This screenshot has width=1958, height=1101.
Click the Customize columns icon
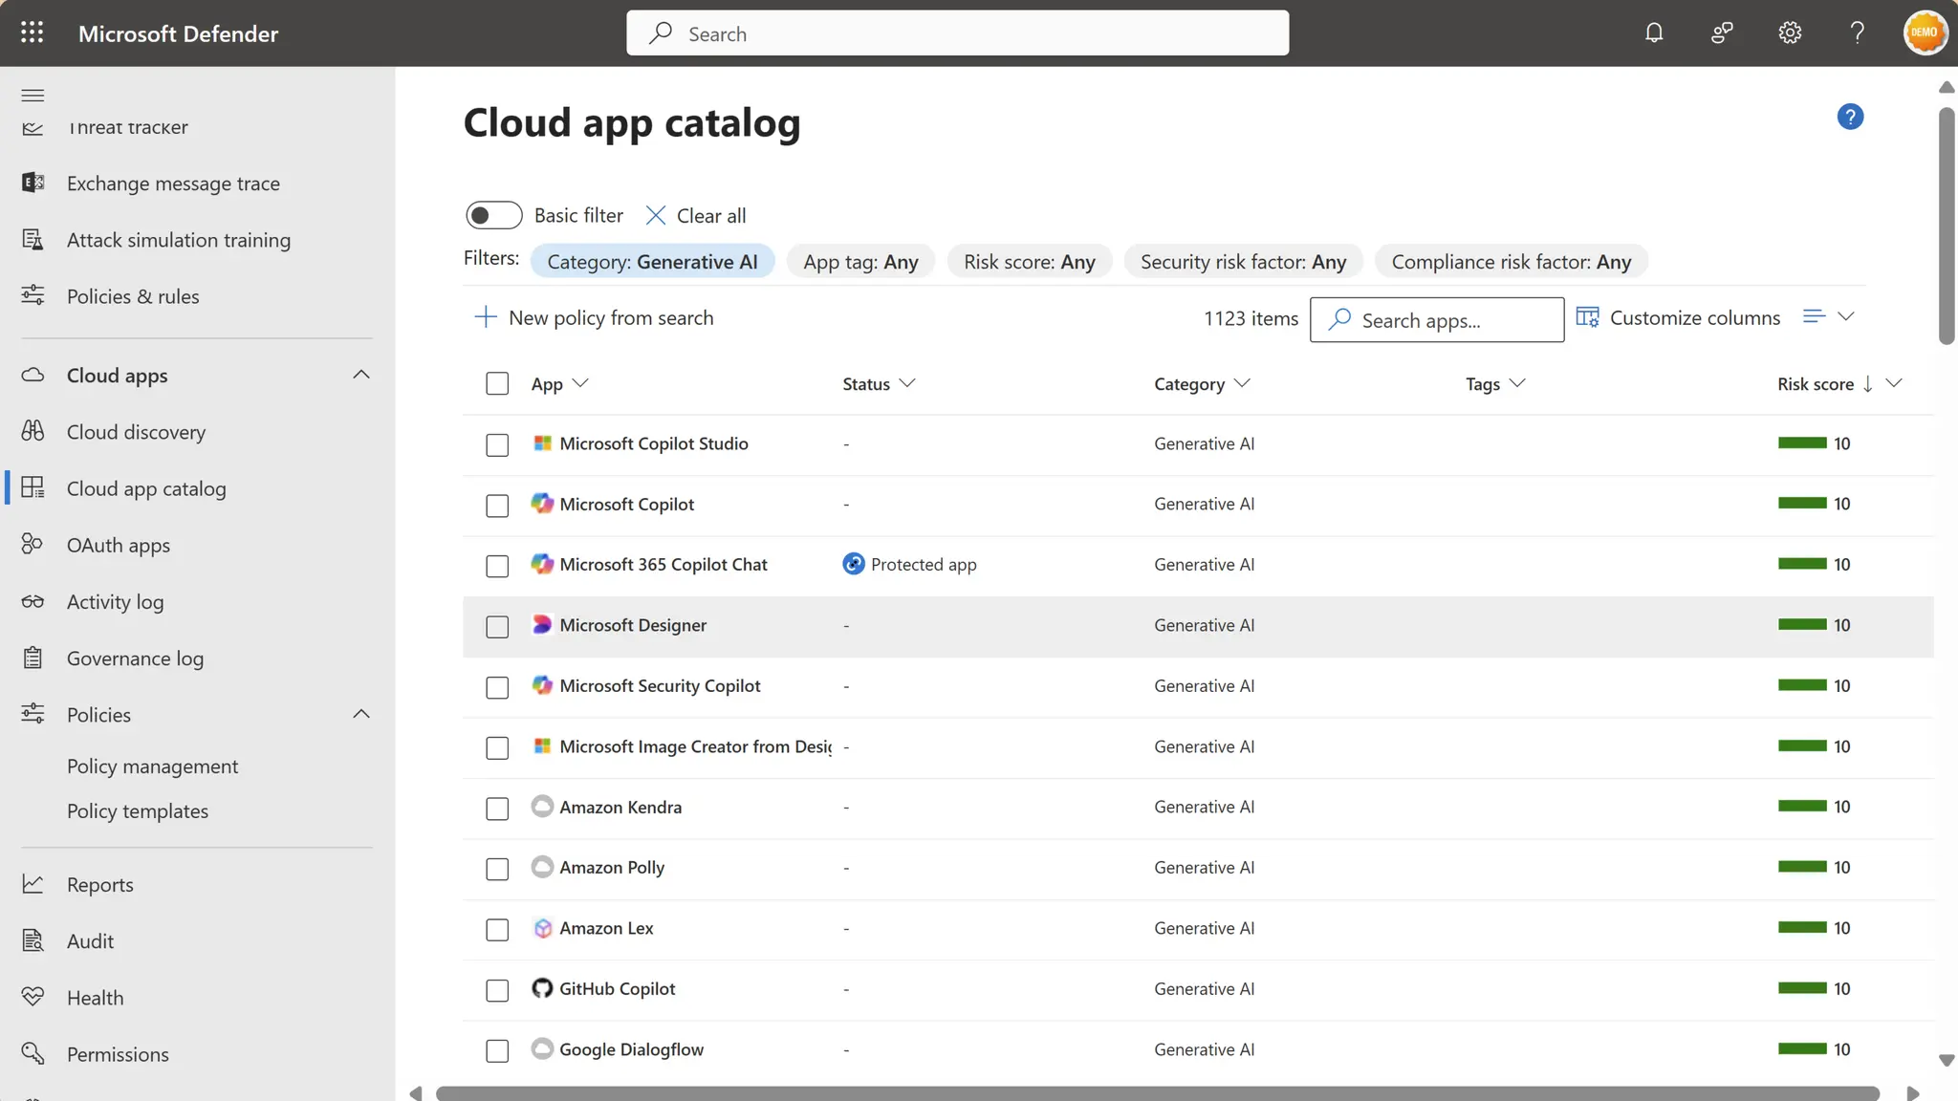coord(1587,317)
